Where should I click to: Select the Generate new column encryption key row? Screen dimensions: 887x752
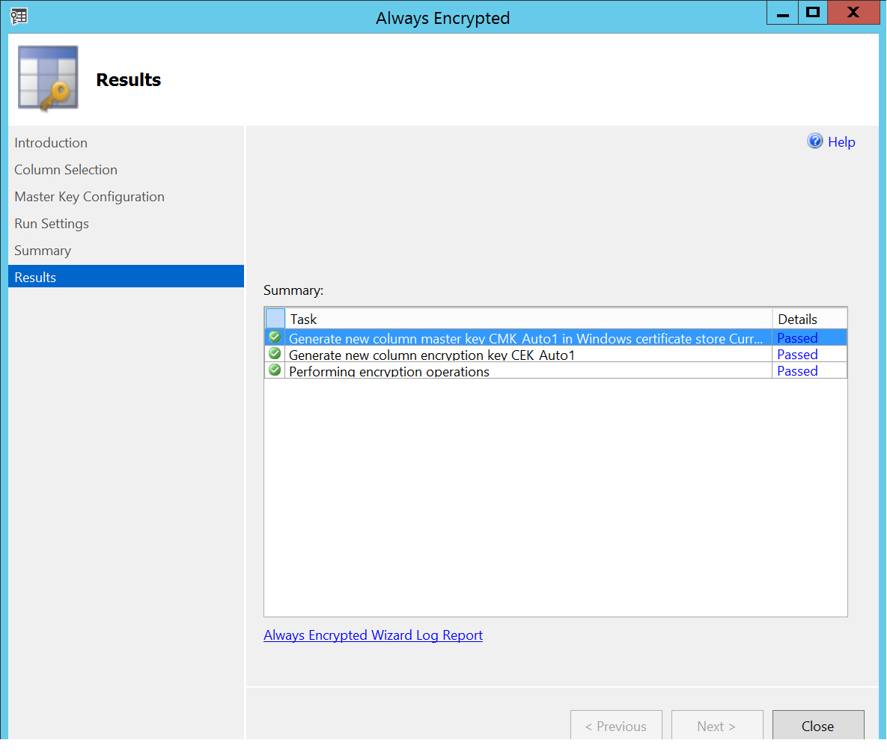[x=555, y=355]
